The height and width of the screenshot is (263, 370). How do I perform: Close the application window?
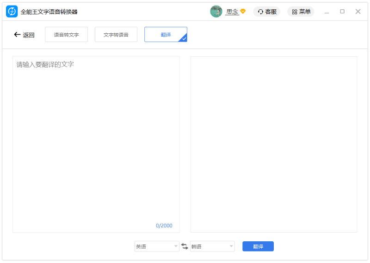[x=358, y=11]
